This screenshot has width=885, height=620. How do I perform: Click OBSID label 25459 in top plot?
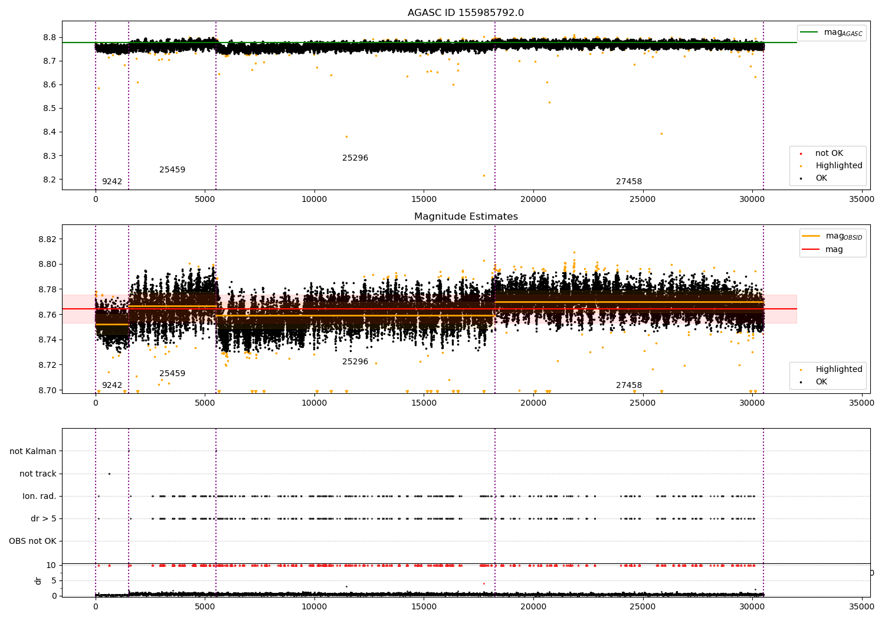tap(172, 170)
